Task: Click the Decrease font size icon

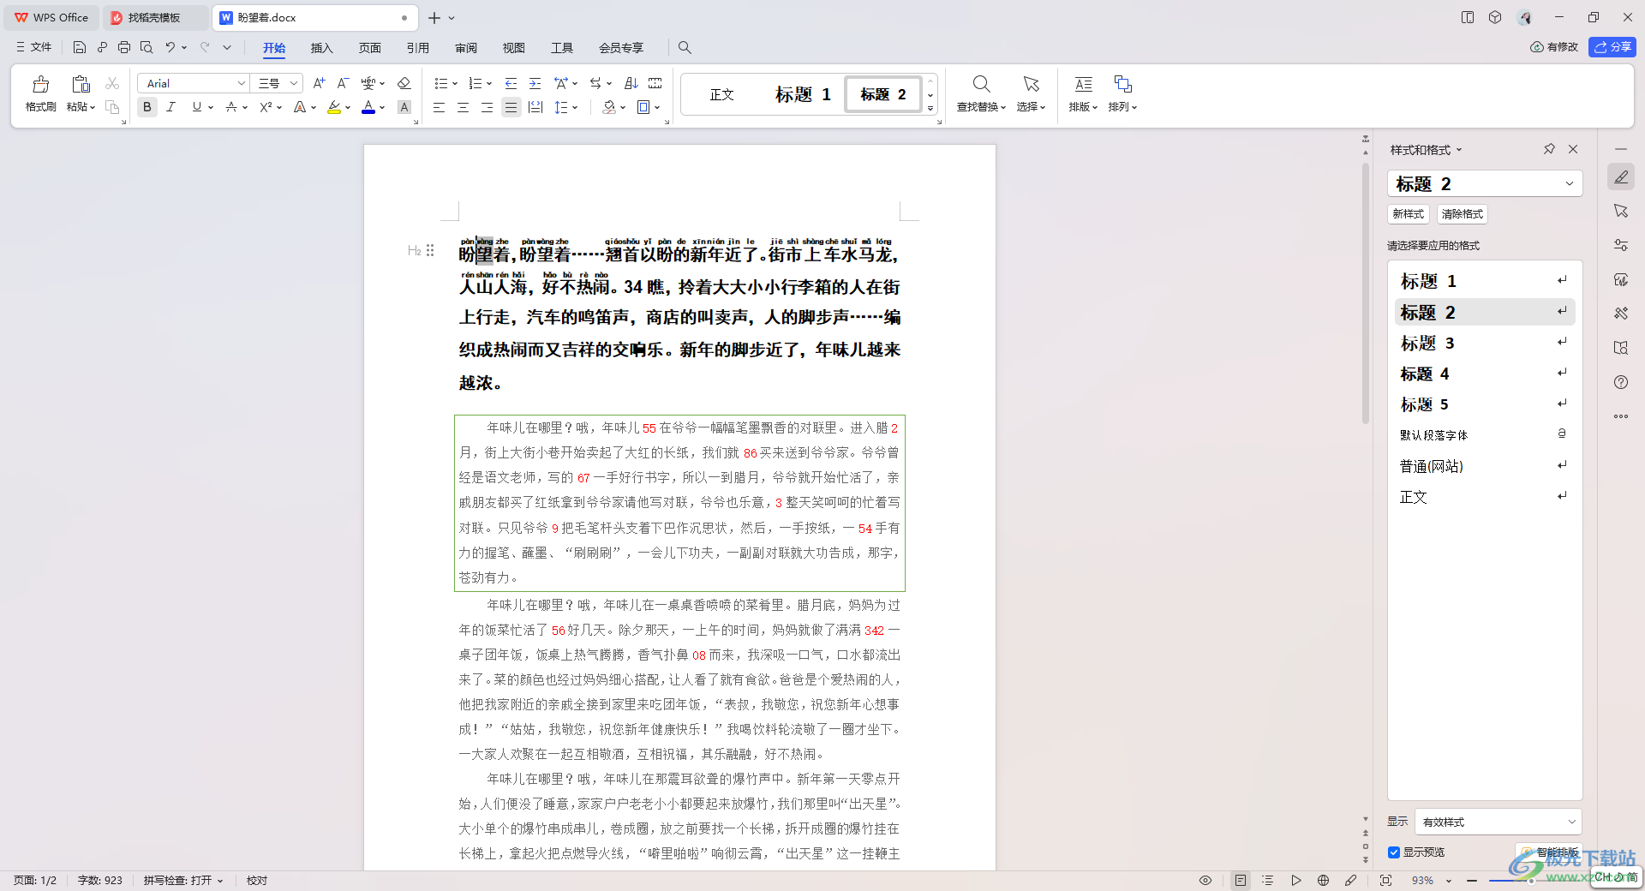Action: [x=343, y=83]
